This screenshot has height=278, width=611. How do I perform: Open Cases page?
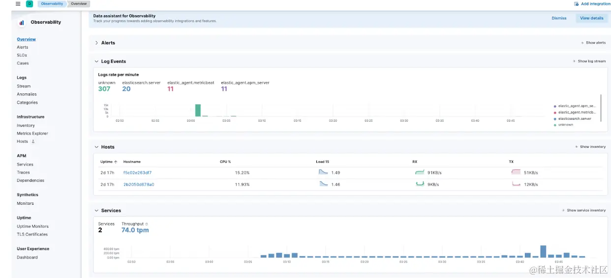tap(23, 63)
